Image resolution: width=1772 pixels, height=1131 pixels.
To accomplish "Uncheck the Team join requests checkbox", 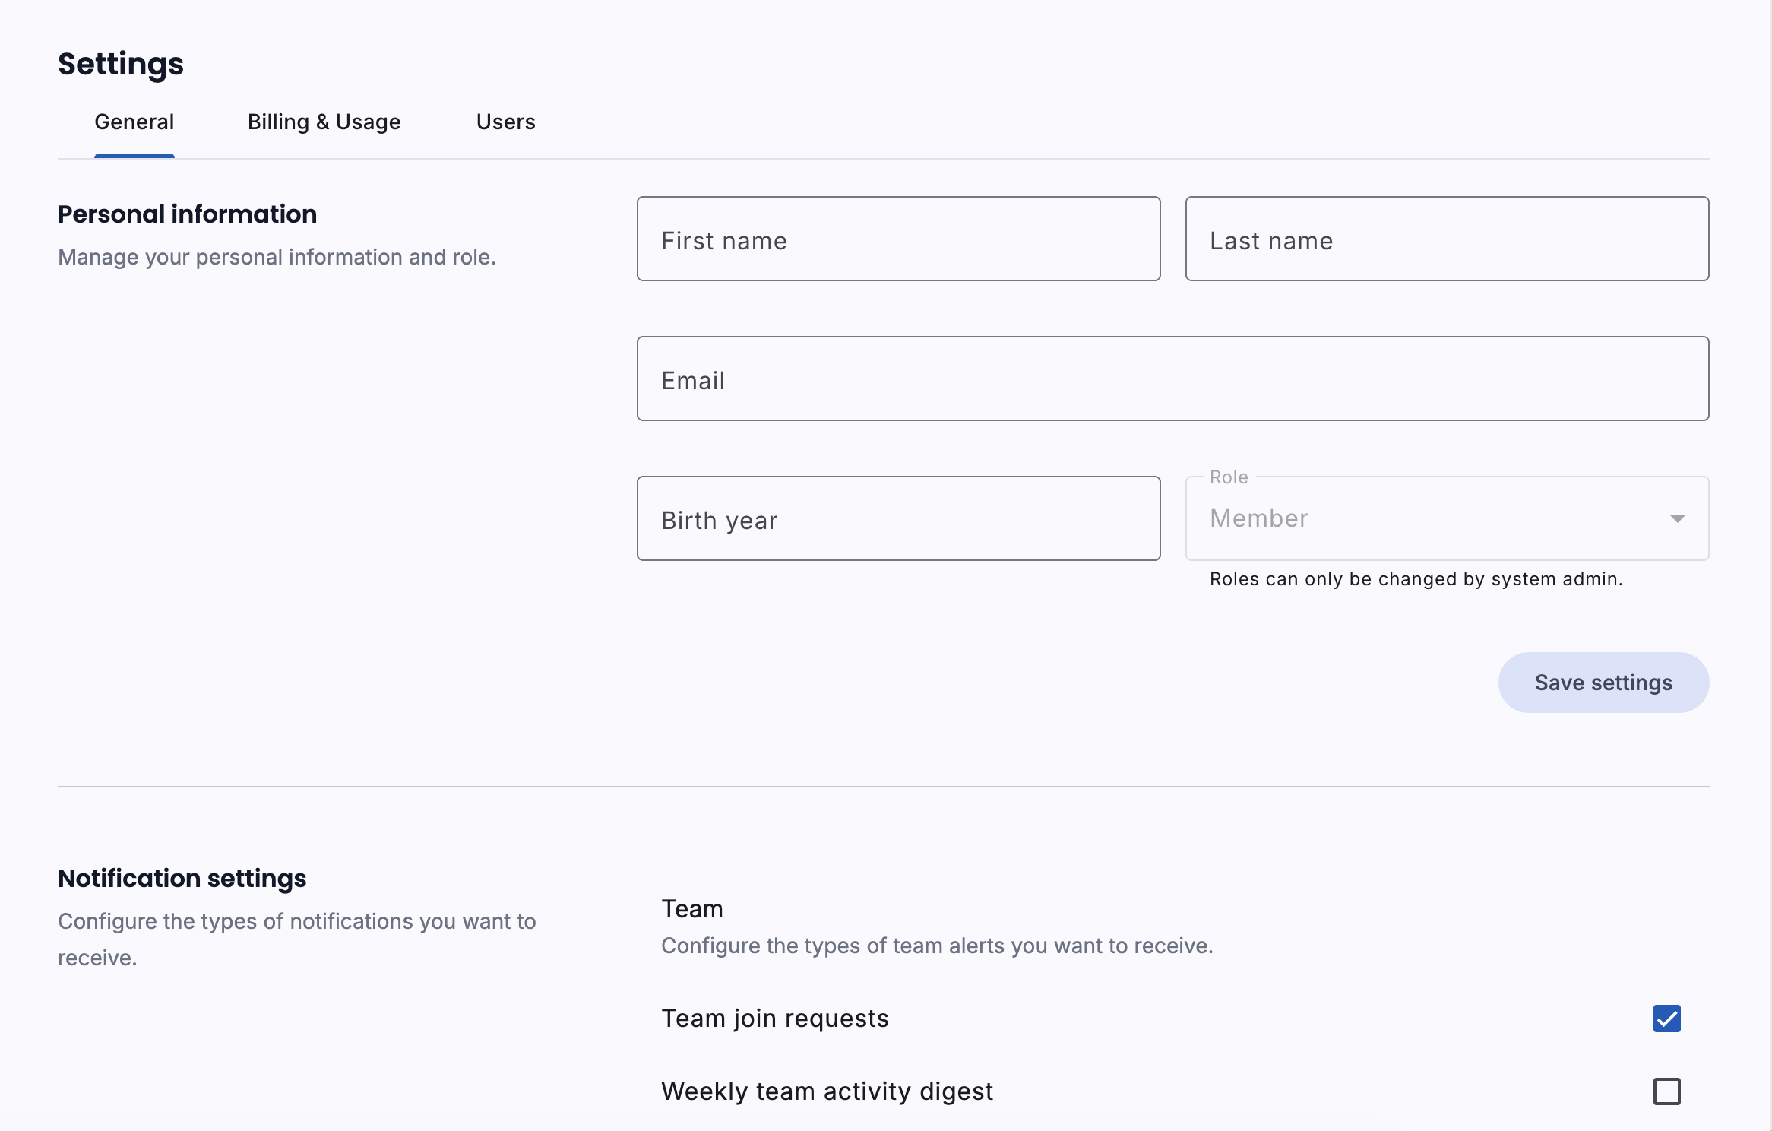I will point(1666,1019).
